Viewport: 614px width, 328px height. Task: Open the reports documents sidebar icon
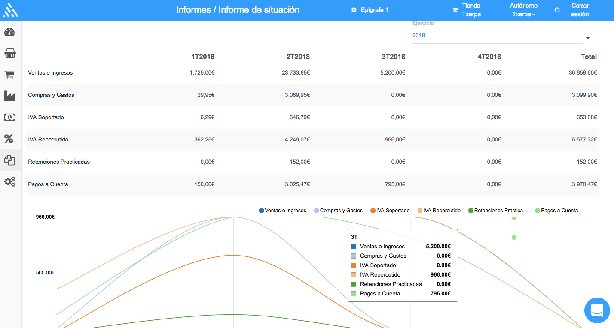[9, 160]
